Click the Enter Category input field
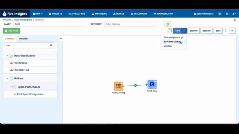Image resolution: width=239 pixels, height=134 pixels. point(130,24)
